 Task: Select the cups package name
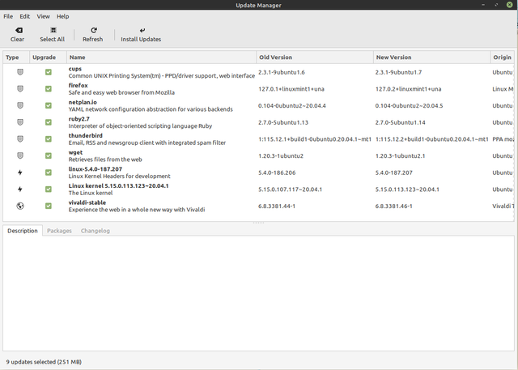pyautogui.click(x=75, y=69)
